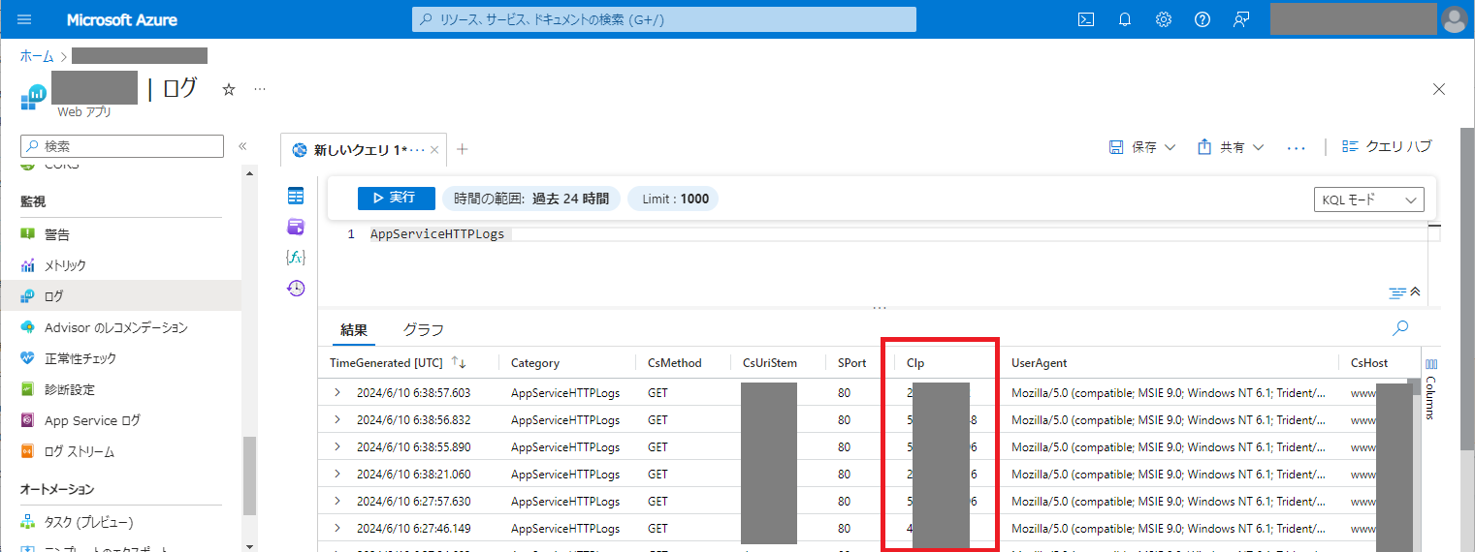Open the クエリ ハブ query hub
1475x552 pixels.
pos(1387,147)
